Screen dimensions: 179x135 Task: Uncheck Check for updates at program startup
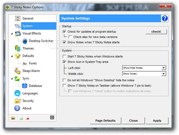click(x=64, y=32)
